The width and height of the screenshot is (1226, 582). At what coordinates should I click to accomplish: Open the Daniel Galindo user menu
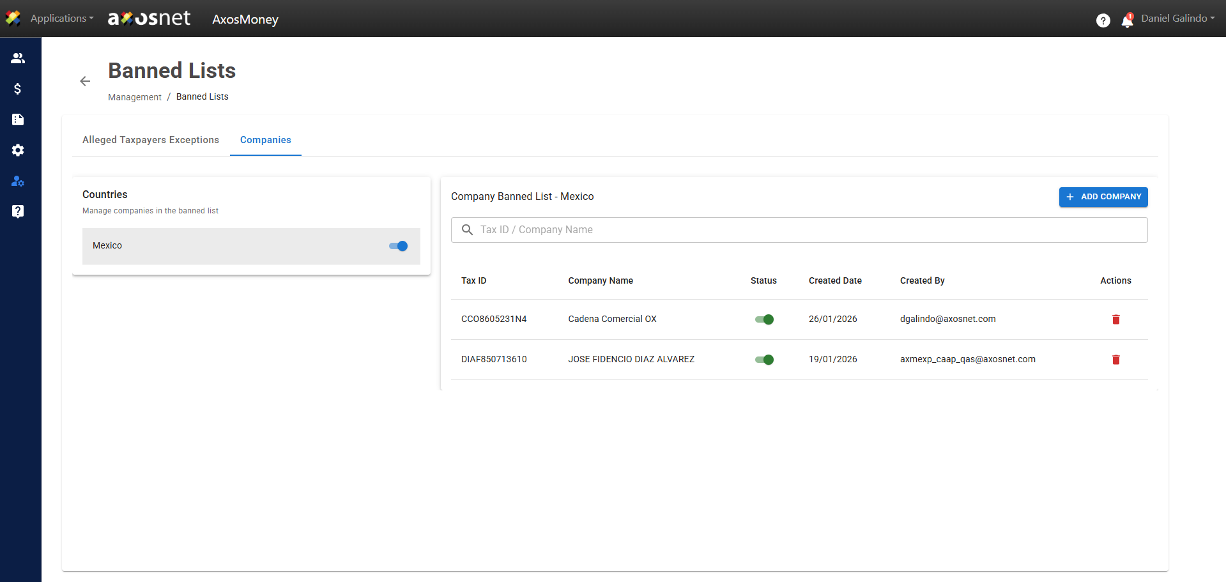tap(1177, 19)
